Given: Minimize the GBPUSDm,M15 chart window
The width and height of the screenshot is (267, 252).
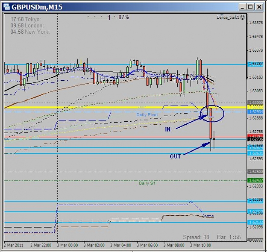Looking at the screenshot, I should click(242, 7).
